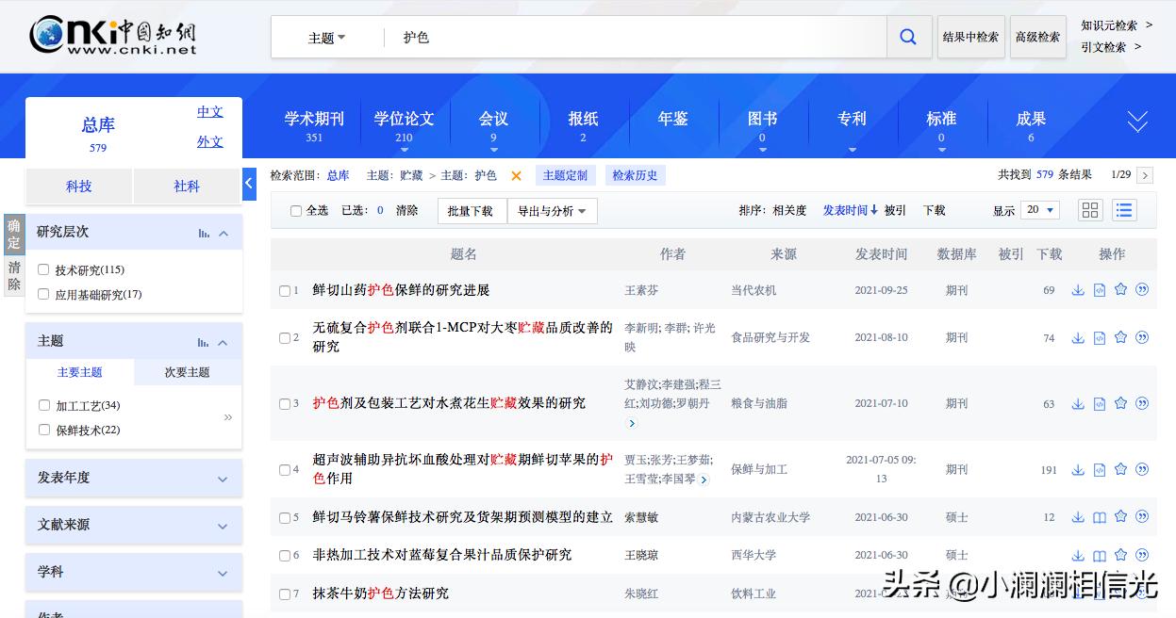Viewport: 1176px width, 618px height.
Task: Check the 加工工艺(34) topic filter
Action: tap(43, 404)
